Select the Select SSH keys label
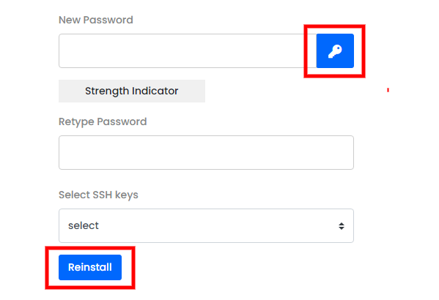439x300 pixels. [x=98, y=195]
